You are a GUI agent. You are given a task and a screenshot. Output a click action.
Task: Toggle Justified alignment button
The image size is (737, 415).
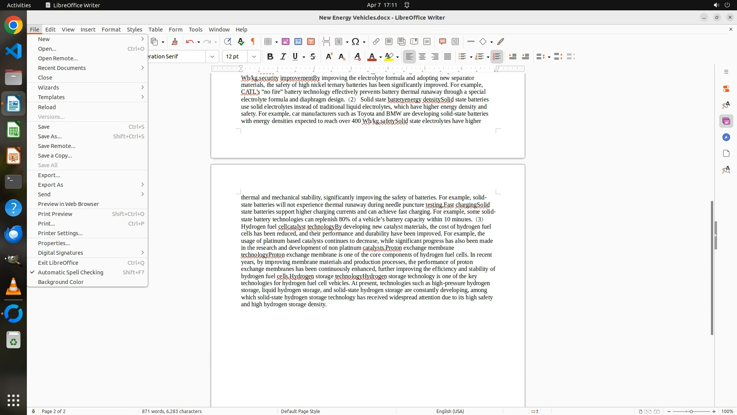click(448, 56)
